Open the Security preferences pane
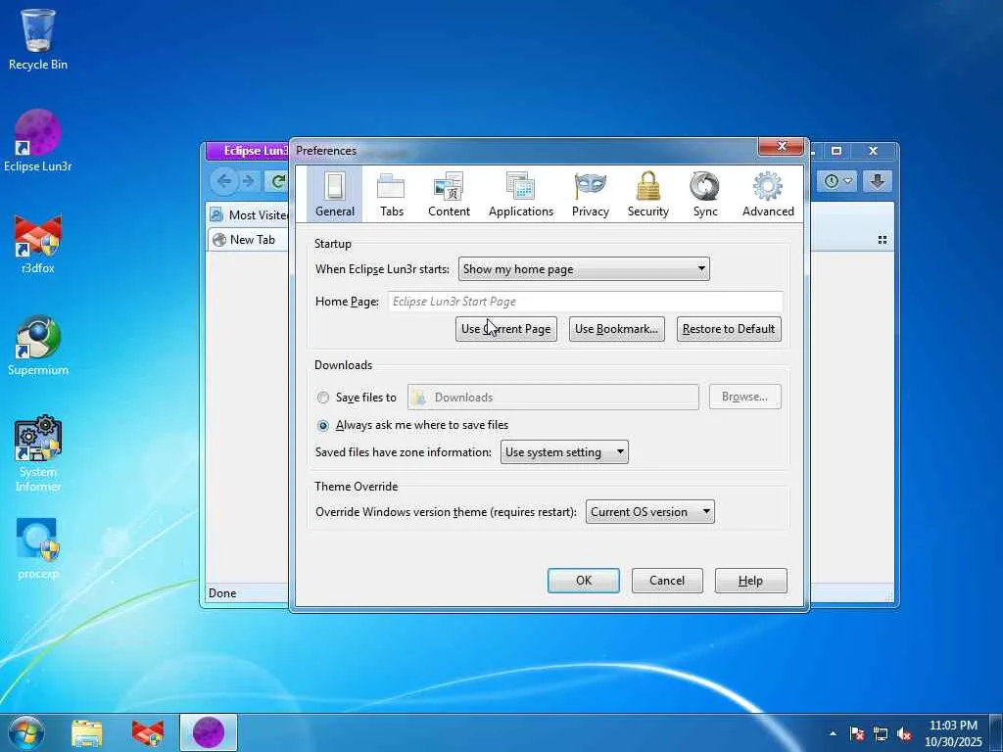This screenshot has width=1003, height=752. tap(648, 195)
